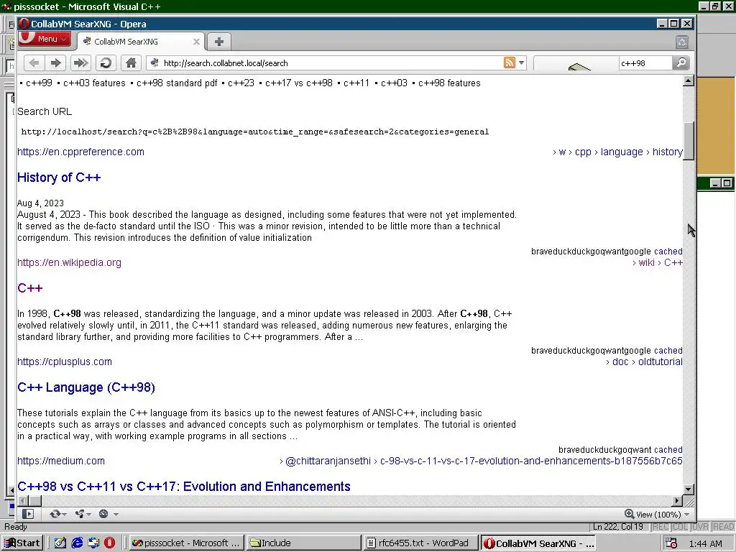Click the 1:44 AM system clock

tap(706, 543)
